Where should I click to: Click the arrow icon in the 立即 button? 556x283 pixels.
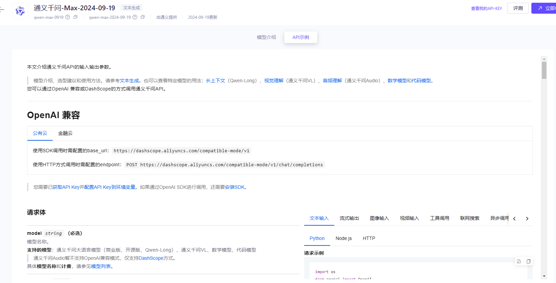(540, 8)
